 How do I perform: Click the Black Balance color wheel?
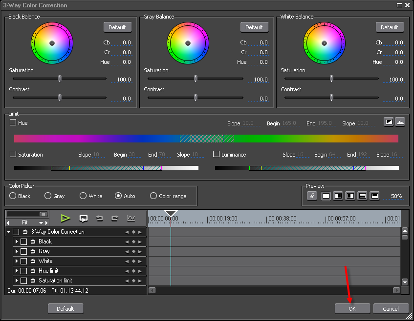click(x=52, y=43)
